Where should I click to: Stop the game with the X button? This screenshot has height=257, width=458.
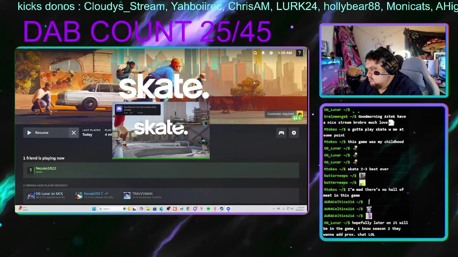coord(74,133)
